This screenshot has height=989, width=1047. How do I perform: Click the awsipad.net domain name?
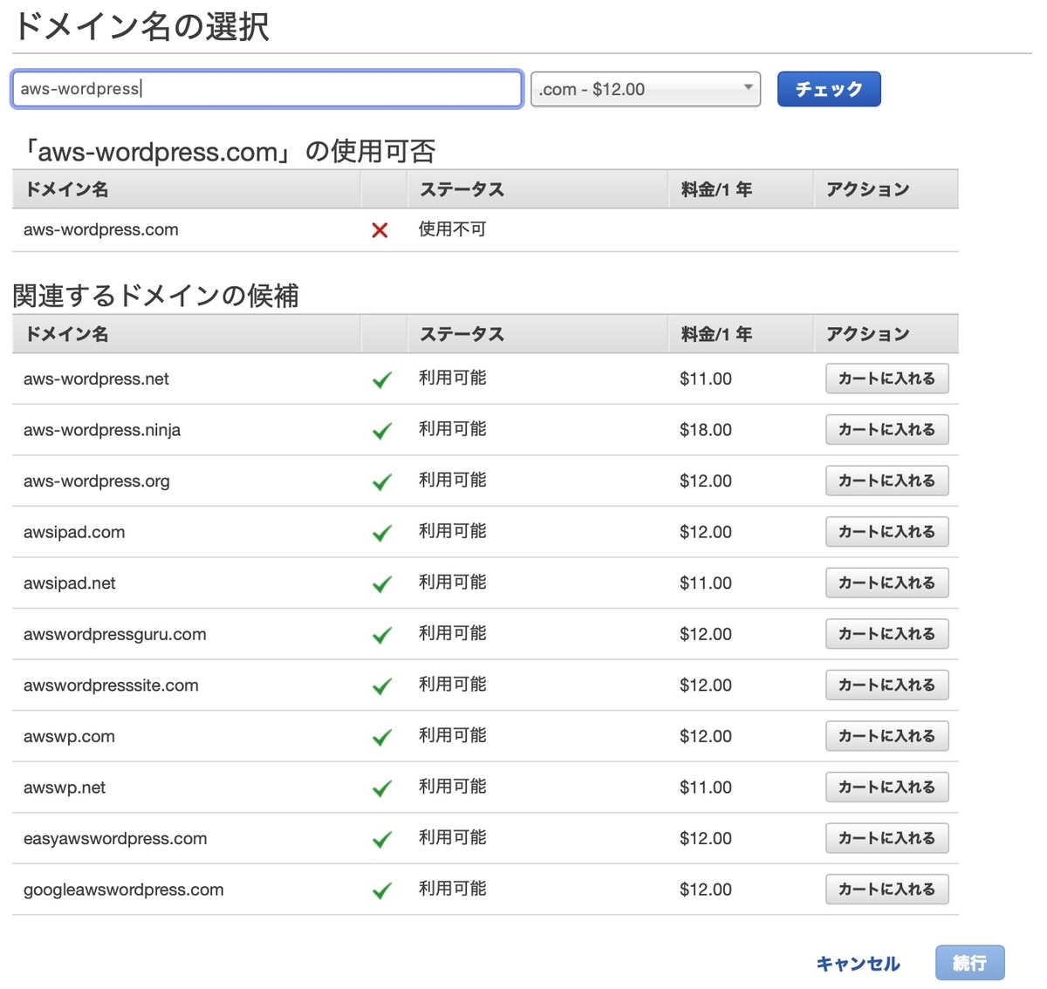(x=70, y=583)
